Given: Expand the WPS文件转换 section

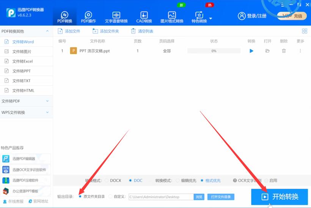Looking at the screenshot, I should (x=27, y=112).
